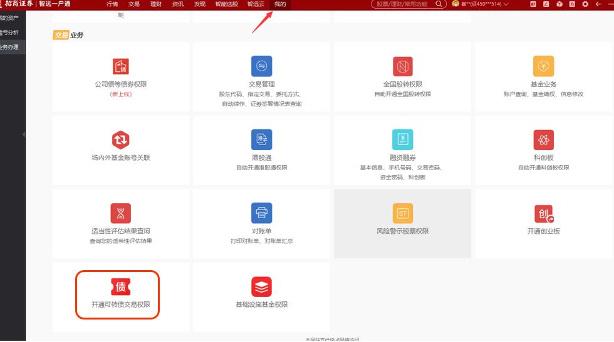The image size is (614, 342).
Task: Open the 理财 menu
Action: (x=156, y=4)
